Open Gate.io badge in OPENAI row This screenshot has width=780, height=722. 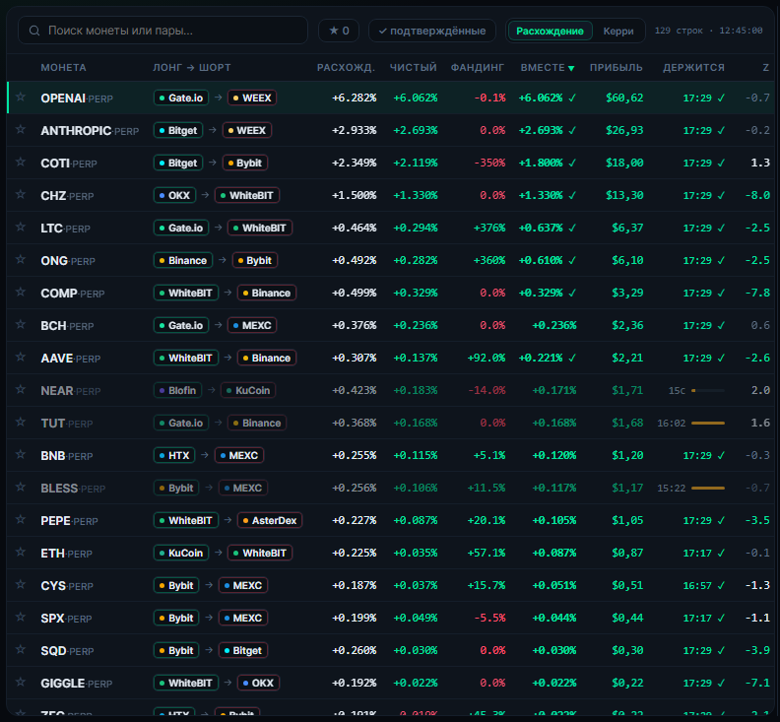click(181, 98)
